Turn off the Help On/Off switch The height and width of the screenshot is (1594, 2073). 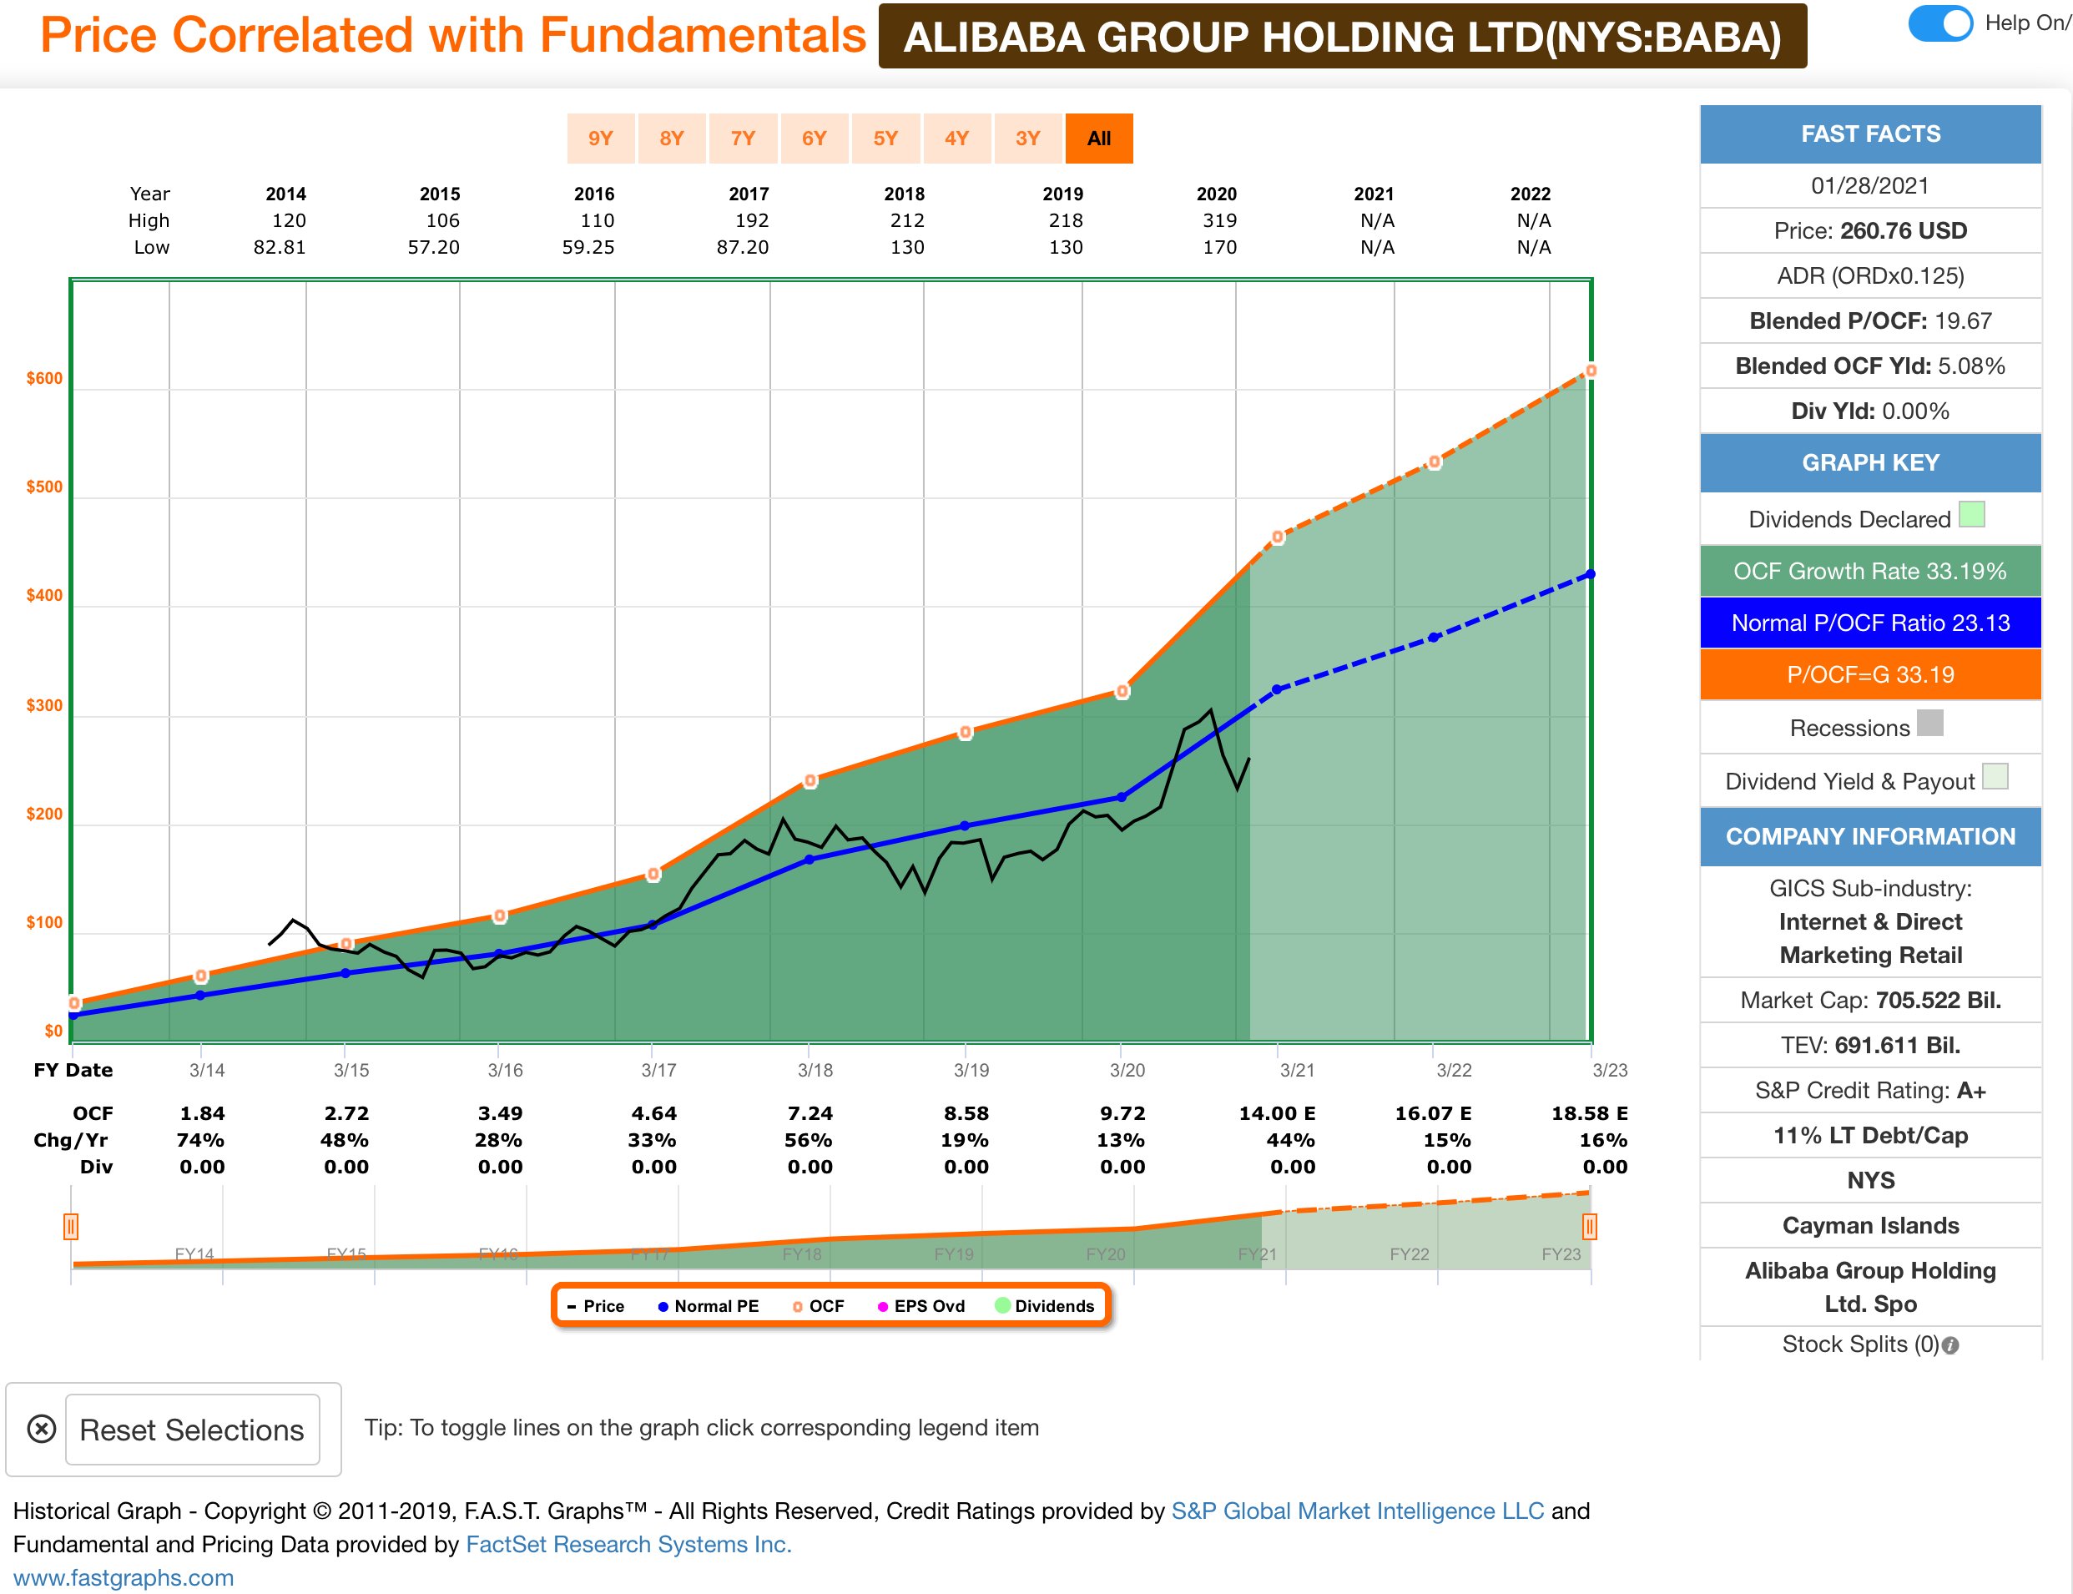pyautogui.click(x=1940, y=23)
